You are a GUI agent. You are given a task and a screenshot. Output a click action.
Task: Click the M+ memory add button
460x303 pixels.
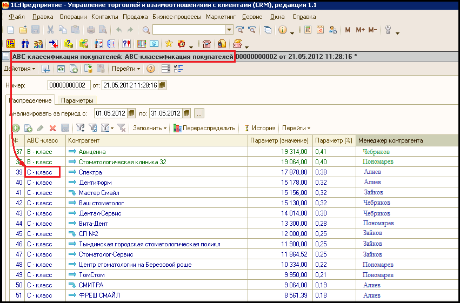[x=360, y=30]
